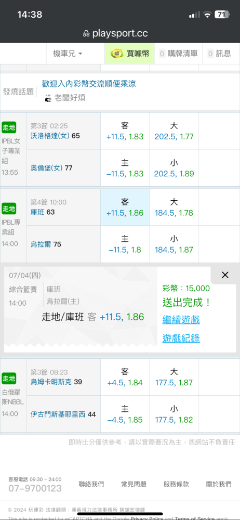Click the camera icon beside 老闆好煩
The height and width of the screenshot is (520, 240).
coord(48,98)
